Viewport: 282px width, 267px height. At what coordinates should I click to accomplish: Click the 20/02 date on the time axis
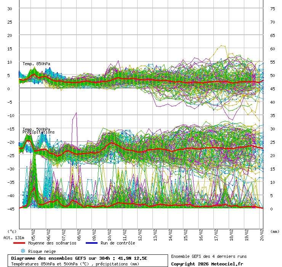pyautogui.click(x=262, y=233)
